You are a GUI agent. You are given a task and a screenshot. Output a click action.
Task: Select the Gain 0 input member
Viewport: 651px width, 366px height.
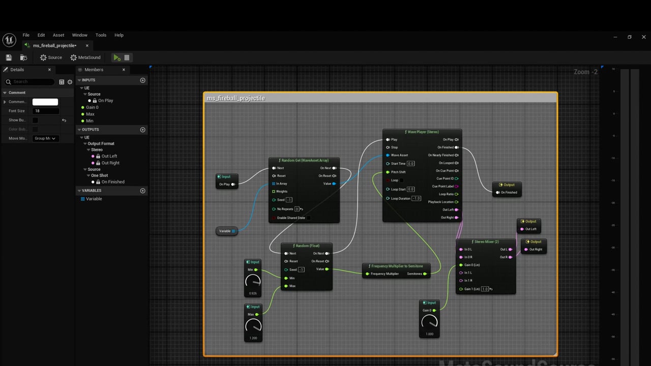click(92, 107)
